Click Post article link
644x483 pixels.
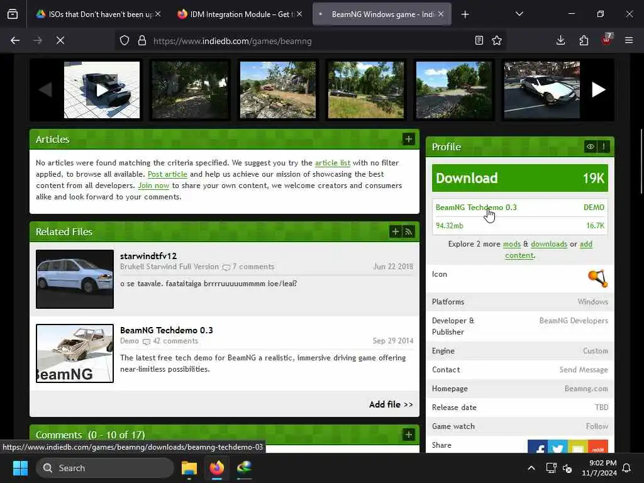(x=167, y=174)
